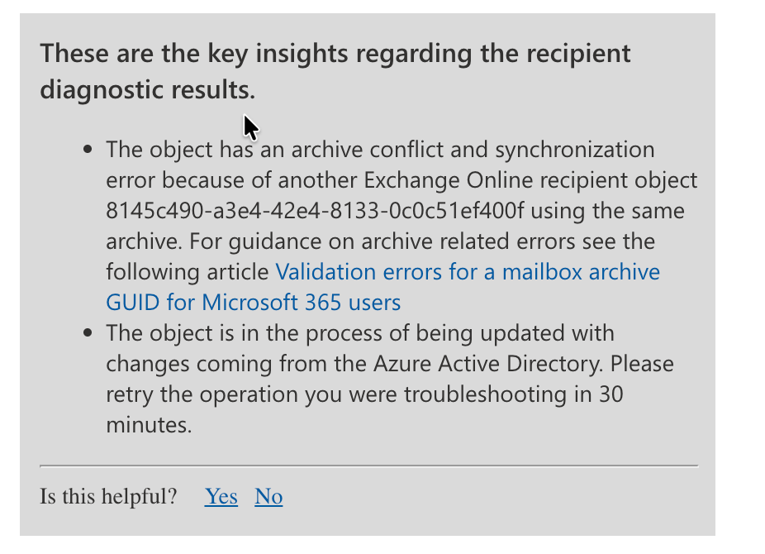Image resolution: width=765 pixels, height=554 pixels.
Task: Open the Validation errors for a mailbox archive link
Action: [468, 272]
